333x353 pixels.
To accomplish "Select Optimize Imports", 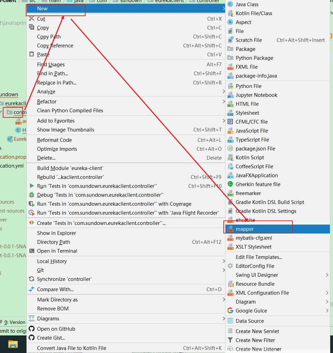I will pyautogui.click(x=126, y=149).
